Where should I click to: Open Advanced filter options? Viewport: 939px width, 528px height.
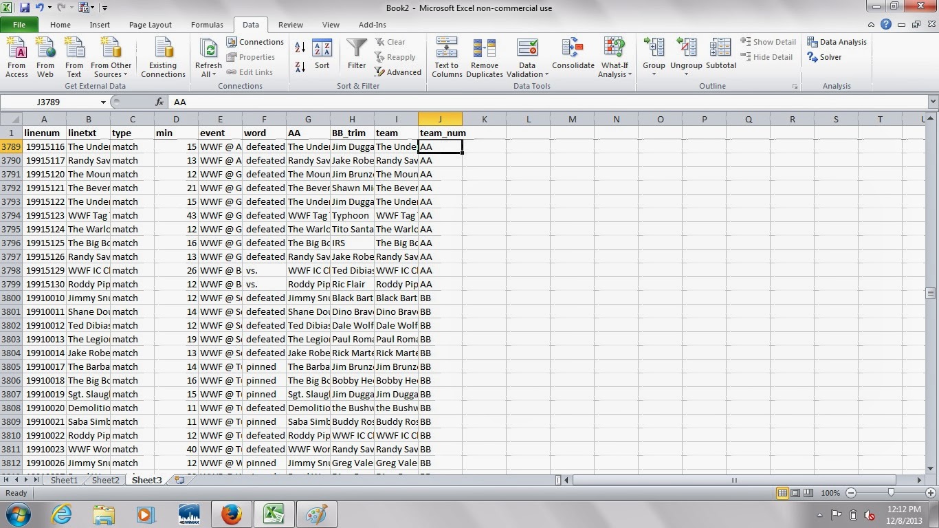click(398, 72)
